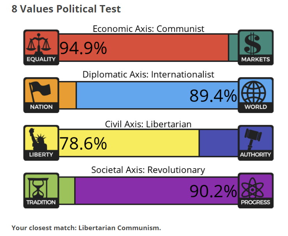
Task: Click the green Tradition bar segment
Action: click(67, 191)
